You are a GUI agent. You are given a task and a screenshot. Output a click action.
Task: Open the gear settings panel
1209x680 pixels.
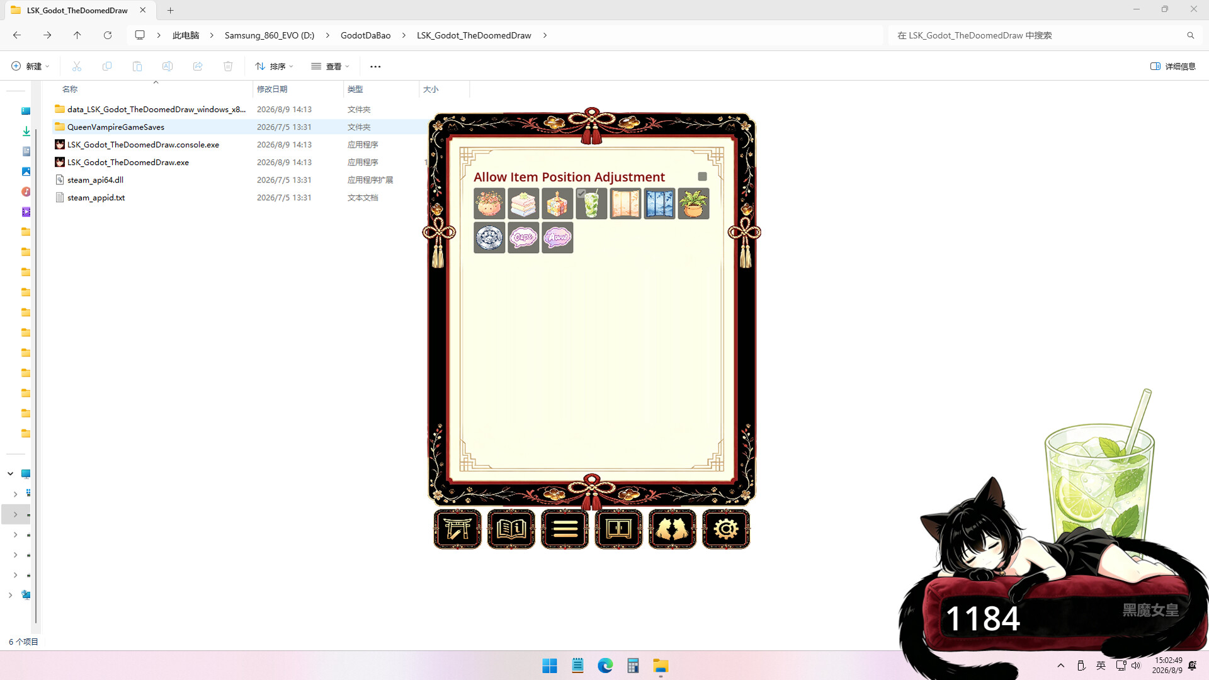pyautogui.click(x=726, y=529)
